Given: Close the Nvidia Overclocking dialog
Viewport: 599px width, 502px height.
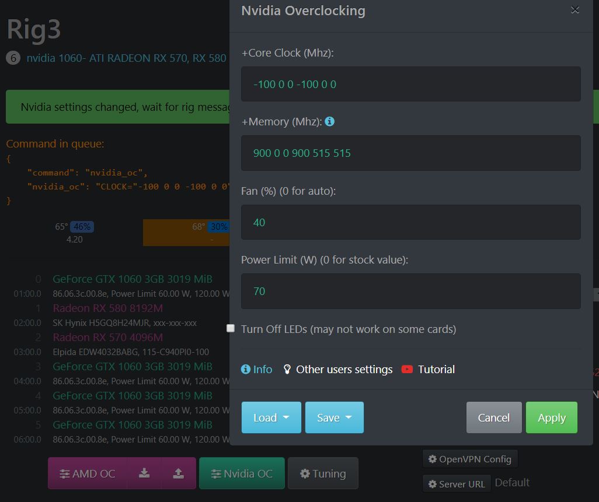Looking at the screenshot, I should pyautogui.click(x=575, y=10).
